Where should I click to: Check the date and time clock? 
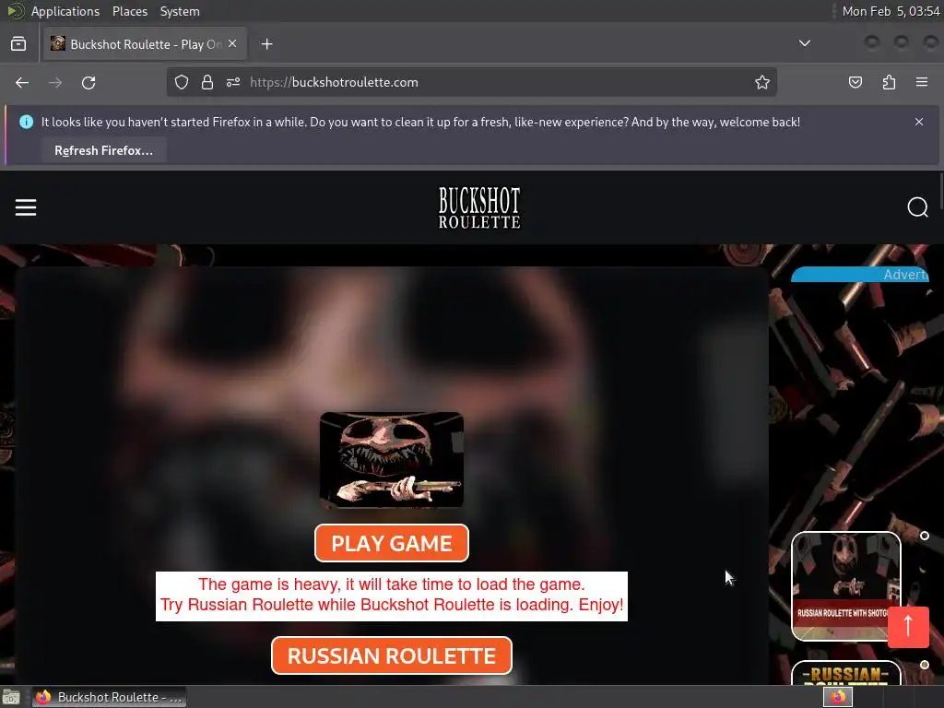[891, 11]
